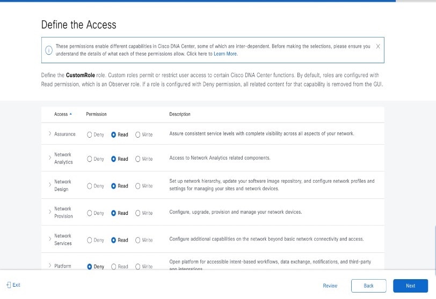Image resolution: width=436 pixels, height=299 pixels.
Task: Click description 'Configure, upgrade, provision and manage'
Action: pos(236,212)
